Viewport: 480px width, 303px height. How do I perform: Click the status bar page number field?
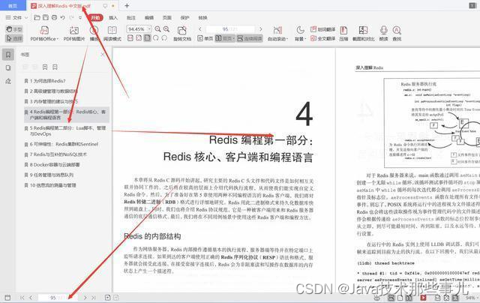[58, 298]
